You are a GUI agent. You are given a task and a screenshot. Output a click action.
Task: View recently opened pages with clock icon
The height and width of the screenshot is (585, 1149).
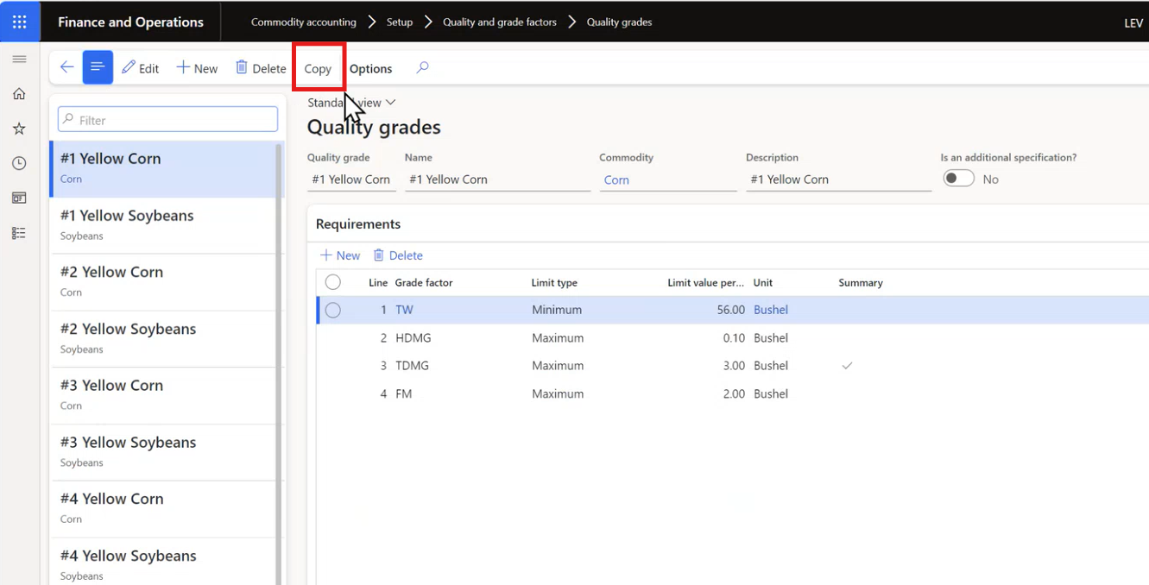(x=19, y=162)
